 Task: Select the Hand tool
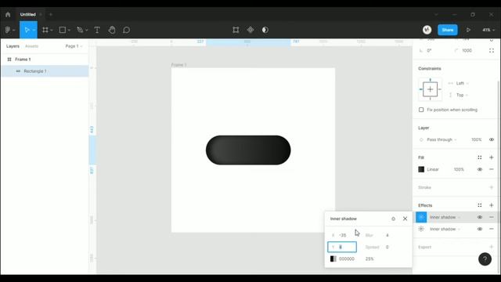[x=112, y=30]
